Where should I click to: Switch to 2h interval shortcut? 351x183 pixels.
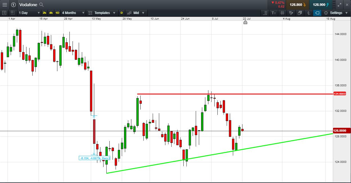point(44,13)
